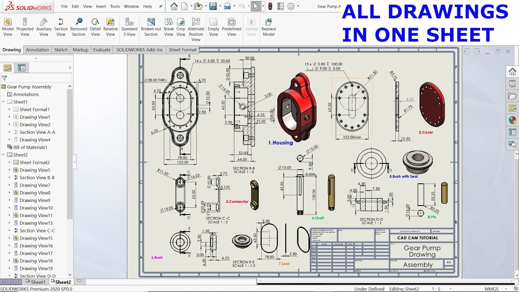Open the File menu
Viewport: 519px width, 292px height.
pos(64,6)
